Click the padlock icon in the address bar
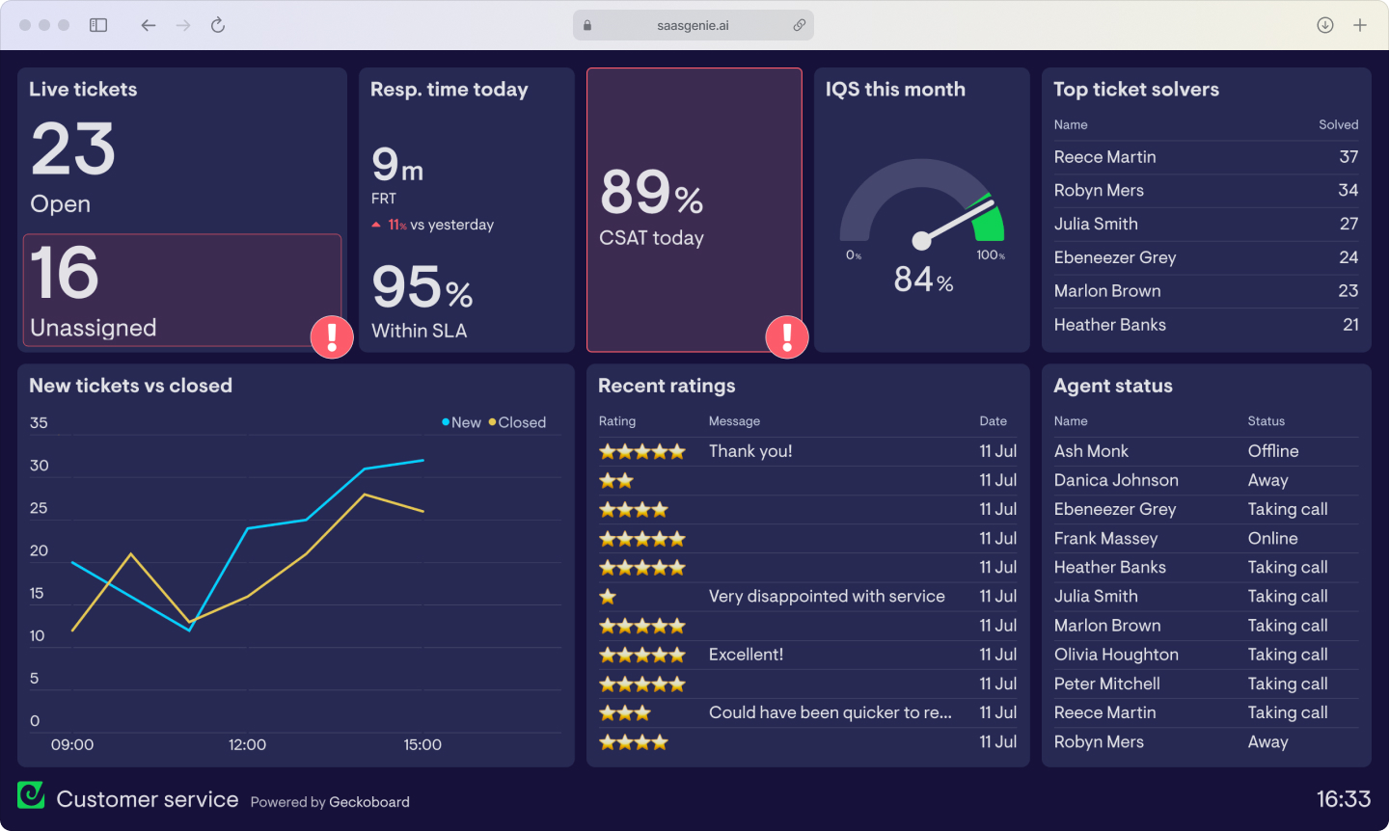The height and width of the screenshot is (831, 1389). [586, 25]
